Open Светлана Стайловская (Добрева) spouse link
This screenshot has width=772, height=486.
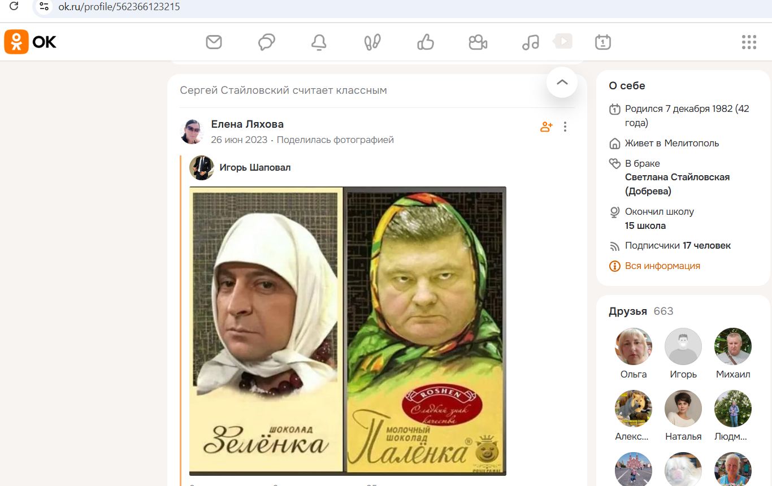677,184
